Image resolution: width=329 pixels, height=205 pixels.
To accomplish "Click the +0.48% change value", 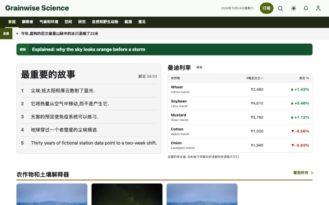I will click(300, 103).
